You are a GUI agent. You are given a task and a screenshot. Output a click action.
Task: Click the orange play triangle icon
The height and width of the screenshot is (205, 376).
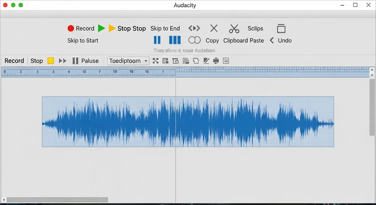112,28
